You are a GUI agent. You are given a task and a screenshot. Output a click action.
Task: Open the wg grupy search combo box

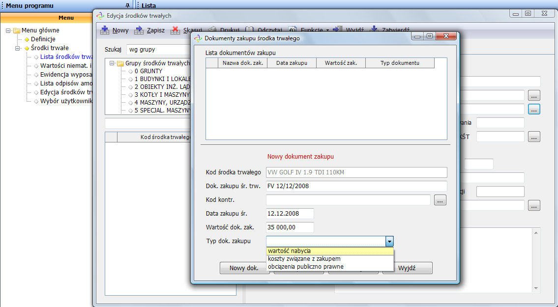(159, 50)
